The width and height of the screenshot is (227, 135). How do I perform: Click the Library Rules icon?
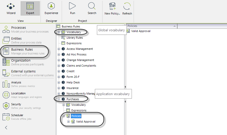tap(63, 38)
